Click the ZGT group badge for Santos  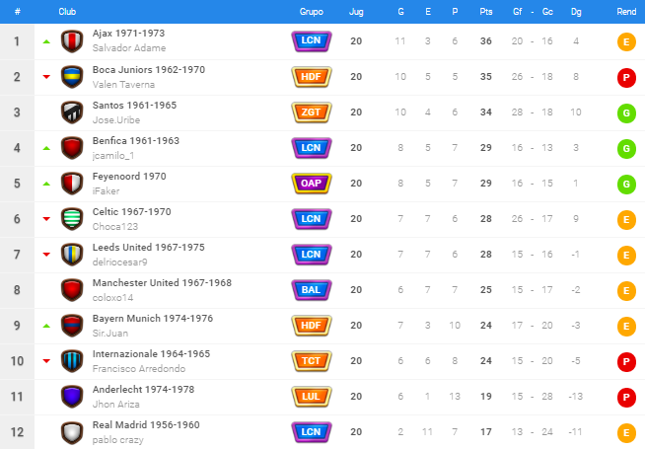tap(312, 112)
